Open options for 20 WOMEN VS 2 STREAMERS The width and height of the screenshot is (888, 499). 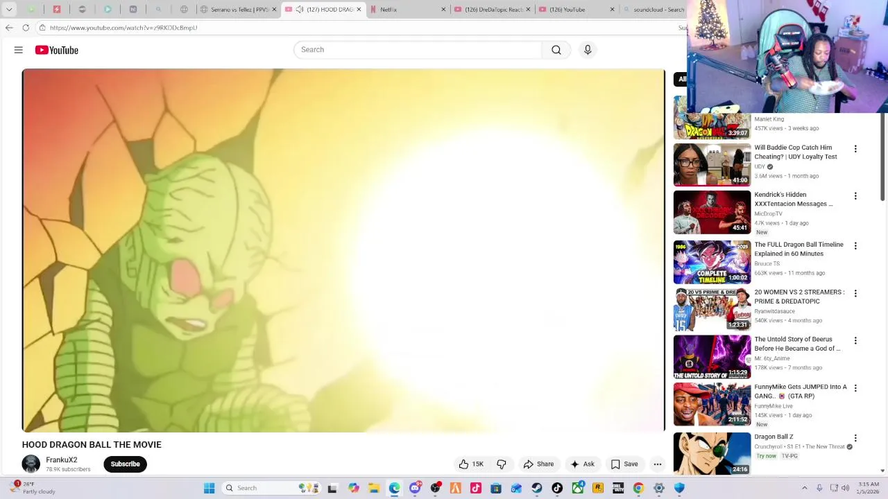(x=855, y=293)
